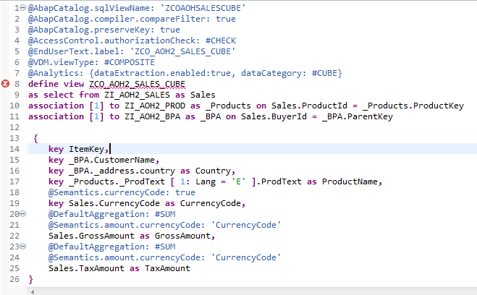
Task: Click 'ZCO_AOH2_SALES_CUBE' label string on line 5
Action: pos(182,51)
